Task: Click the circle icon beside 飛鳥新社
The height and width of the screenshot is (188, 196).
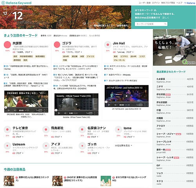Action: [46, 130]
